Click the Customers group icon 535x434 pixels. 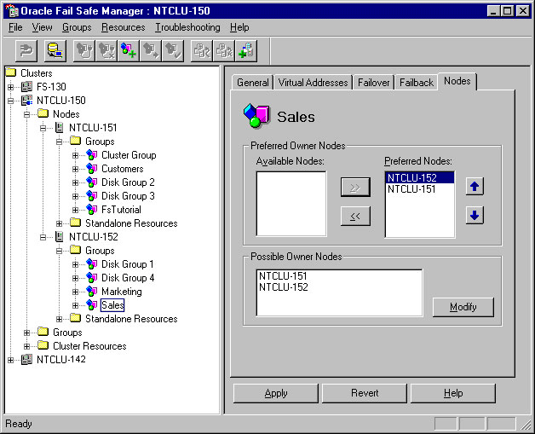coord(91,169)
